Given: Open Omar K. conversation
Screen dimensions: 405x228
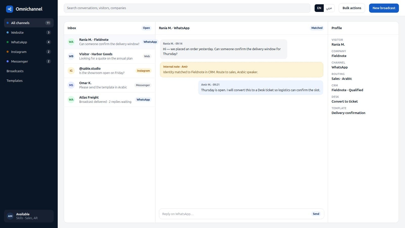Looking at the screenshot, I should pos(110,85).
